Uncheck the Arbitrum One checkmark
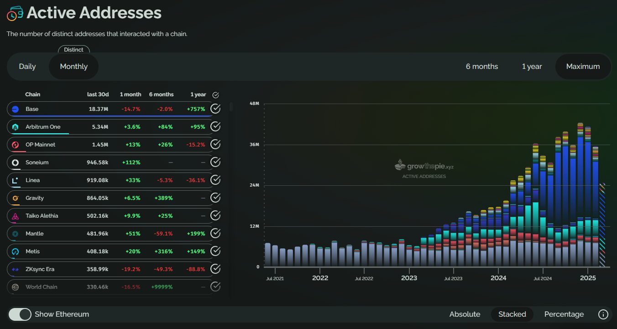This screenshot has height=329, width=617. [x=215, y=127]
